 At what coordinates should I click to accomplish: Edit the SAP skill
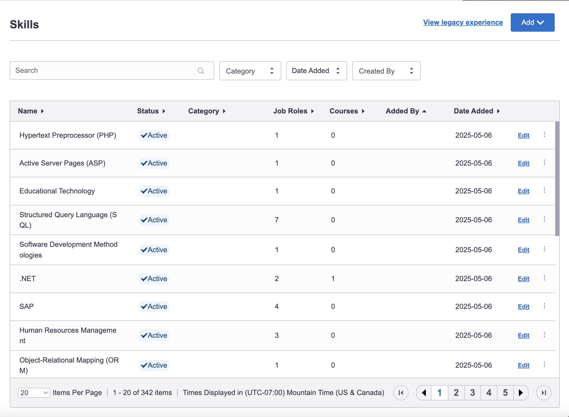(524, 307)
